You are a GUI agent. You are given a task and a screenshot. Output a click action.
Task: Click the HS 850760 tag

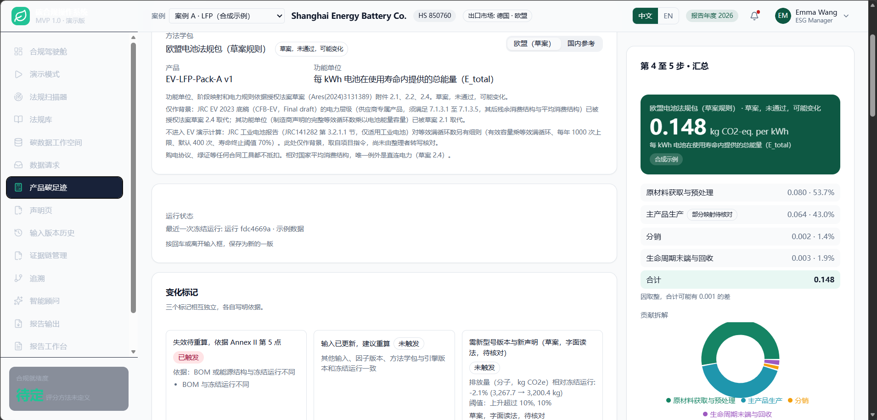pos(434,16)
